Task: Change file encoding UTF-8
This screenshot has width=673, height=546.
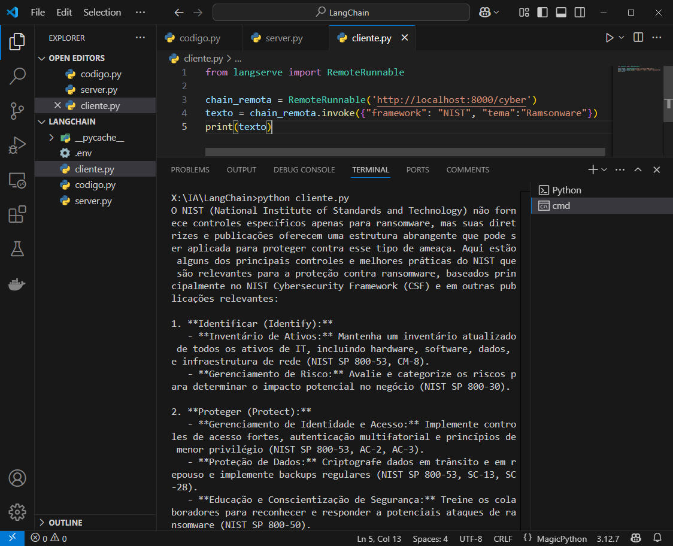Action: [x=471, y=539]
